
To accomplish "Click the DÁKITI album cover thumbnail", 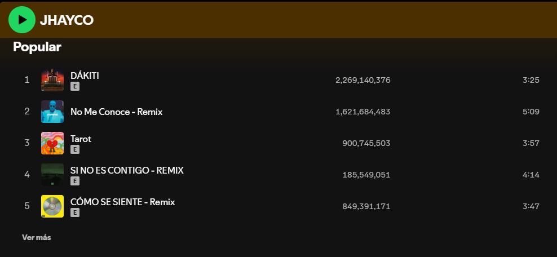I will pos(52,80).
